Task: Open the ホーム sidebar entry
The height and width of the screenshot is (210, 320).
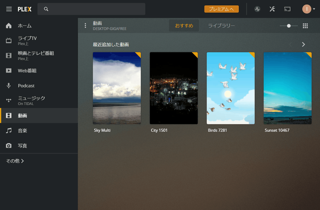Action: (x=39, y=25)
